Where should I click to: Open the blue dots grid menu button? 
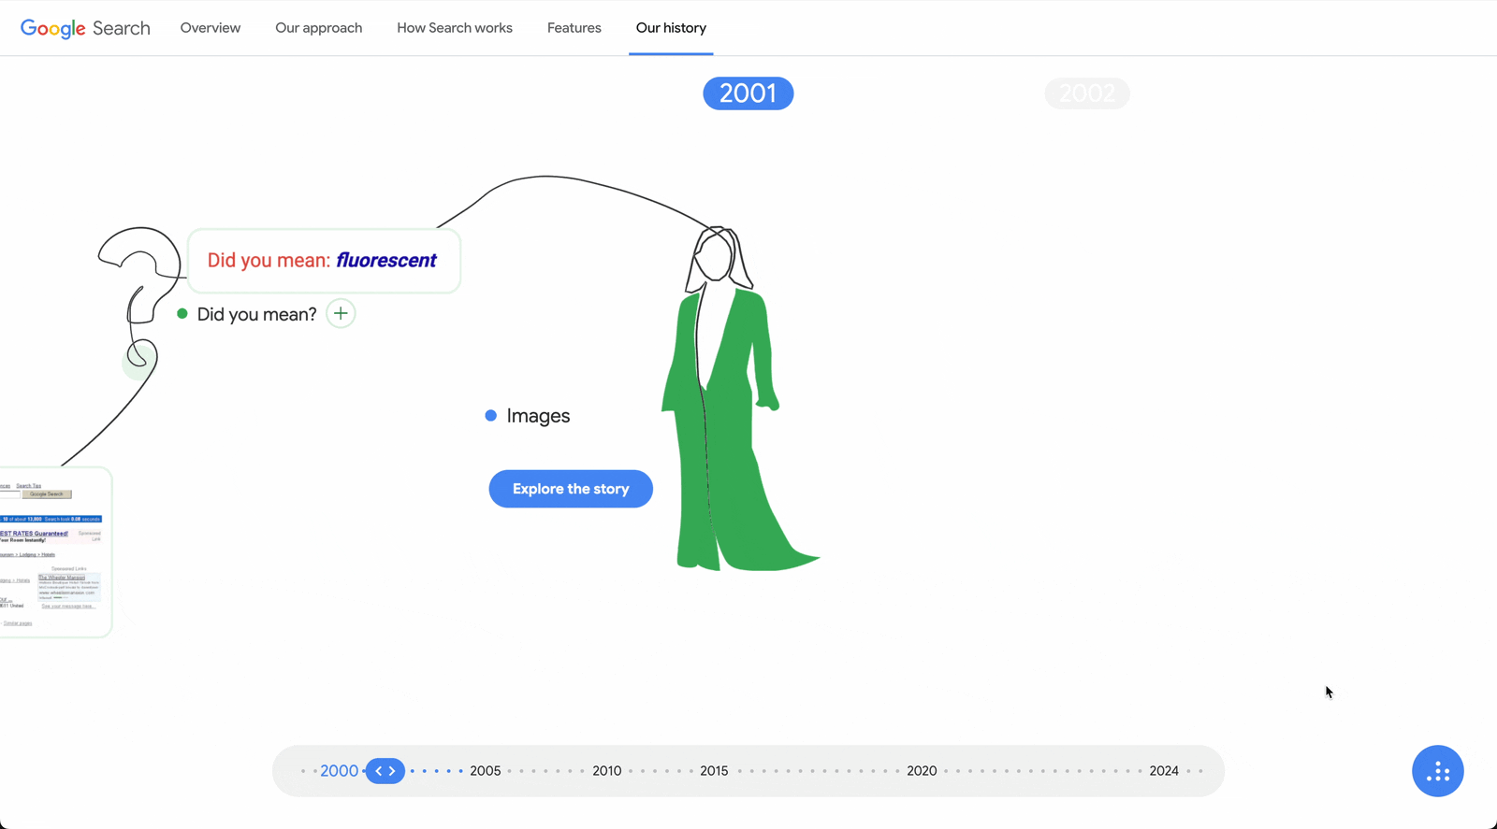1438,771
